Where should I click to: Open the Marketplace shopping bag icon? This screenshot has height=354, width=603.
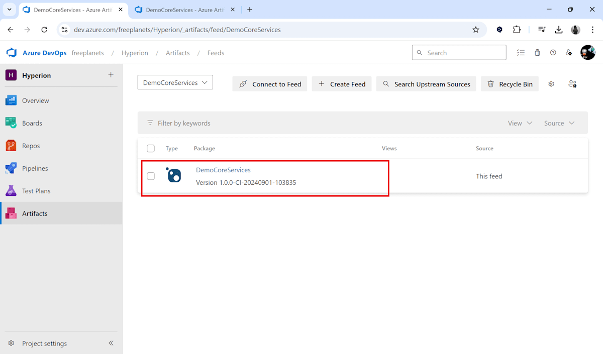click(x=537, y=53)
